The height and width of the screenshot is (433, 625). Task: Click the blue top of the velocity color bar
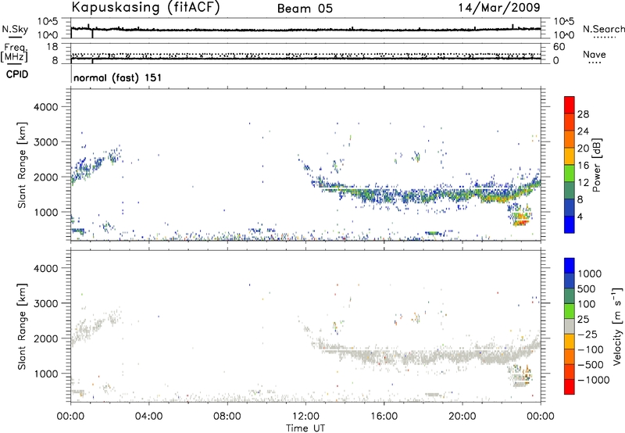coord(570,265)
